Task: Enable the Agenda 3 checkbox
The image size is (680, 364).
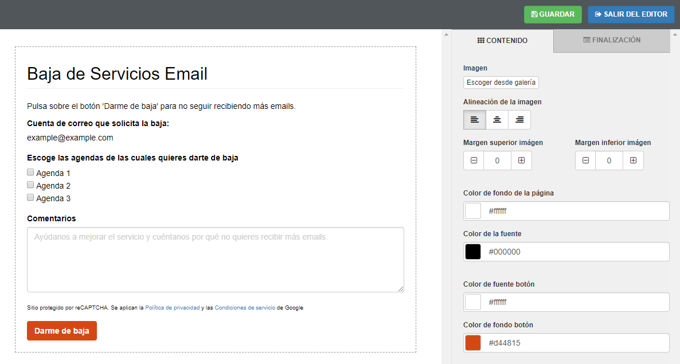Action: click(x=30, y=198)
